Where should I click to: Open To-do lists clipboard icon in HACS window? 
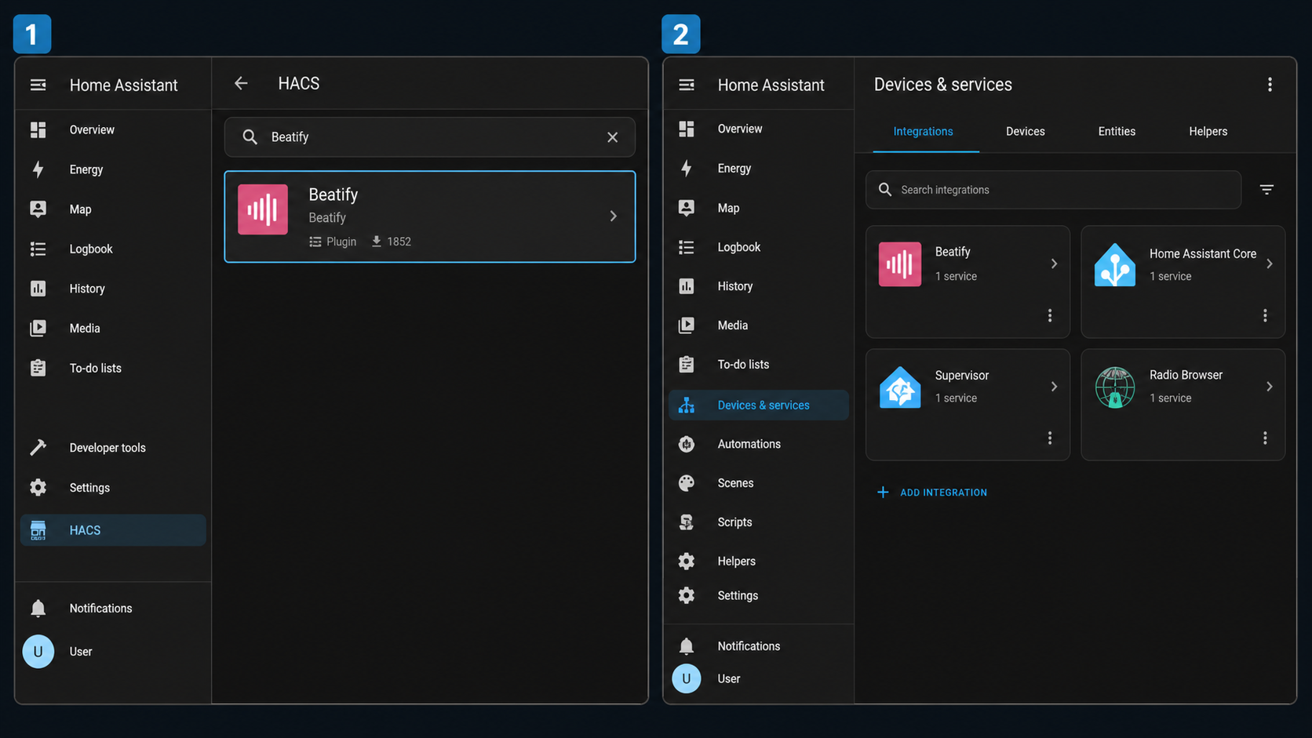click(38, 368)
